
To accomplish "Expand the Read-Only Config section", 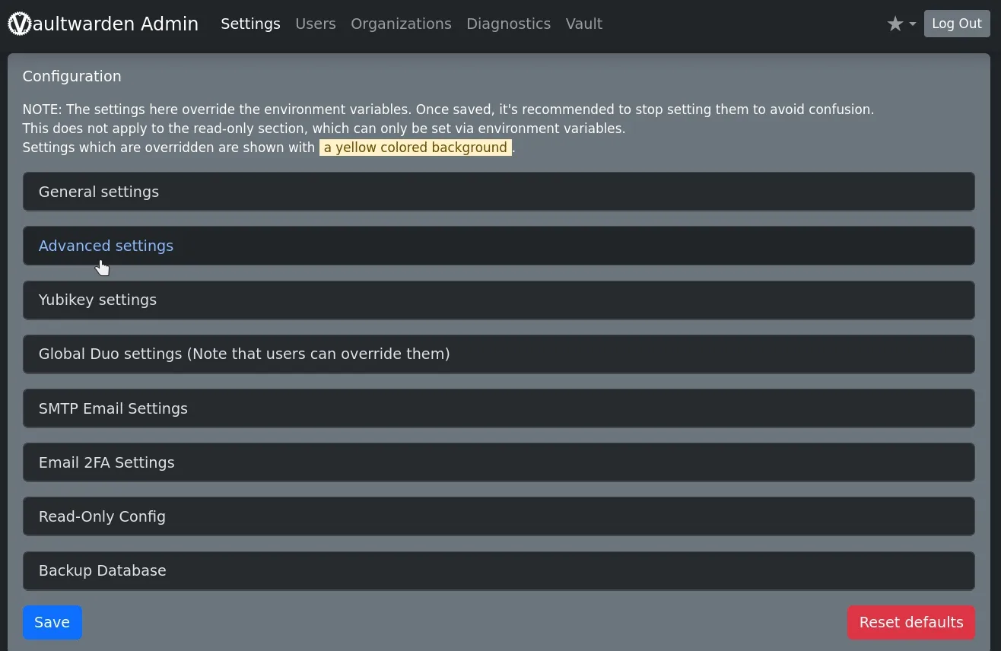I will [x=102, y=516].
